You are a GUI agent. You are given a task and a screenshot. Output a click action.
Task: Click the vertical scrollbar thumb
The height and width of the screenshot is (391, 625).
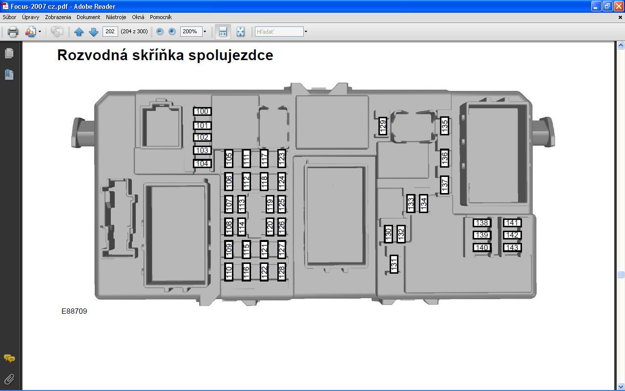point(621,275)
